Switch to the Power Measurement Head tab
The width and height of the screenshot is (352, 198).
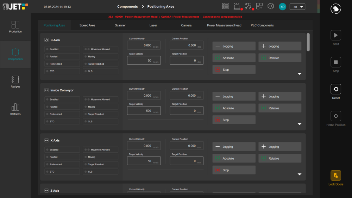[224, 25]
